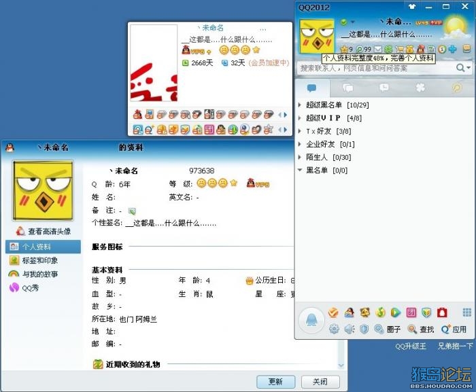Open Tencent Weibo icon with count 99
Viewport: 476px width, 392px height.
[363, 49]
